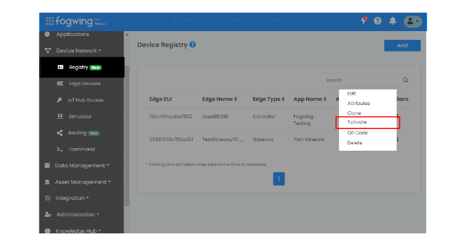This screenshot has height=246, width=466.
Task: Sort by Edge Name column
Action: (x=219, y=99)
